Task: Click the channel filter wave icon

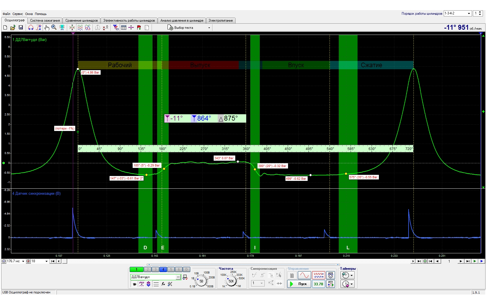Action: click(x=141, y=284)
